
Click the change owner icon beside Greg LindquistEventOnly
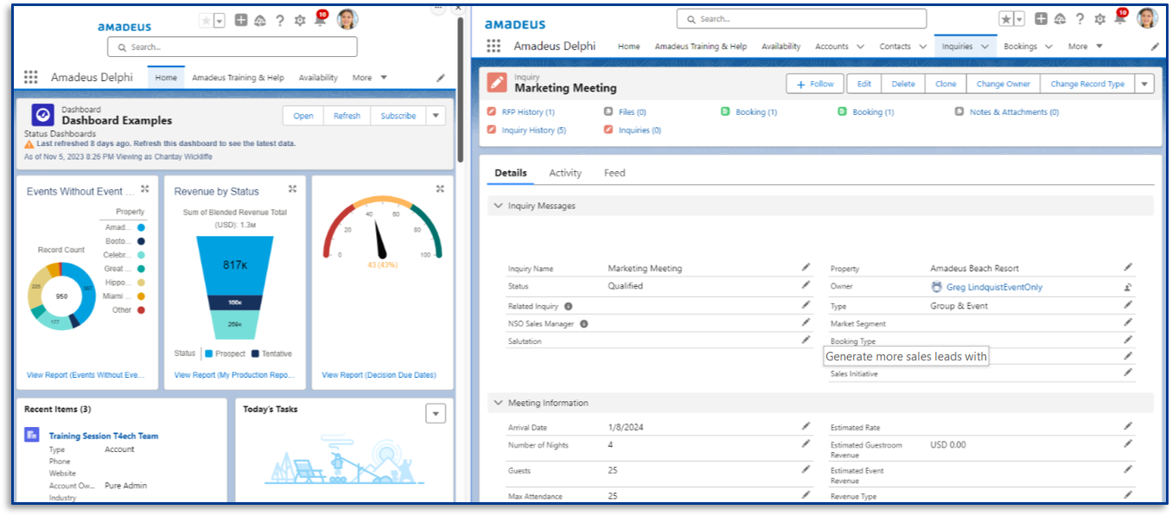[x=1128, y=287]
